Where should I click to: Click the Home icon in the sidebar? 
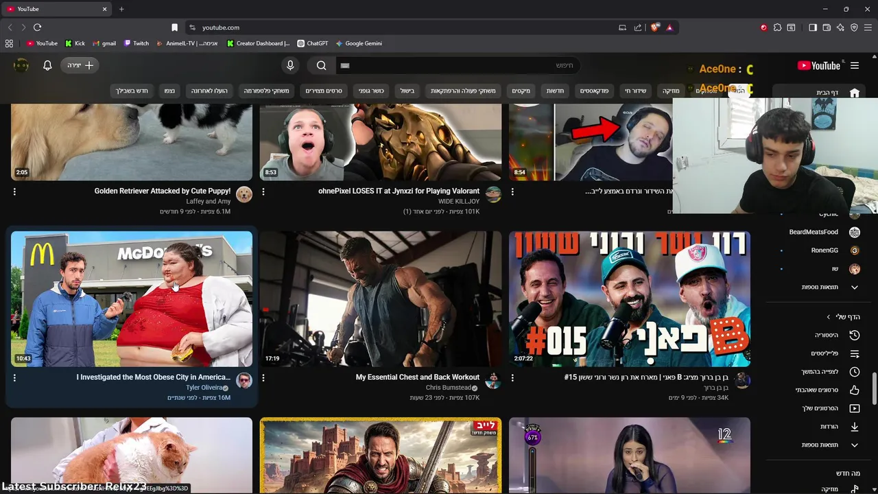855,93
